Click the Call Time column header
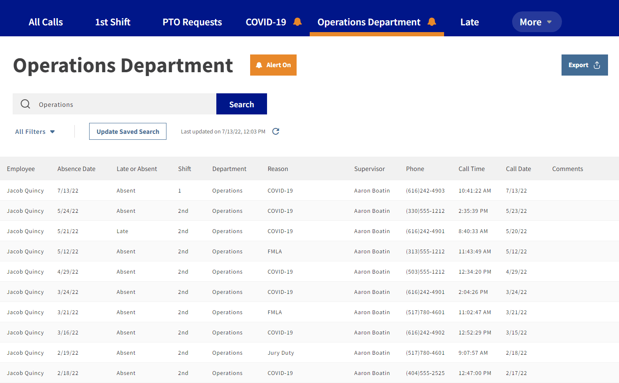Image resolution: width=619 pixels, height=383 pixels. click(472, 169)
